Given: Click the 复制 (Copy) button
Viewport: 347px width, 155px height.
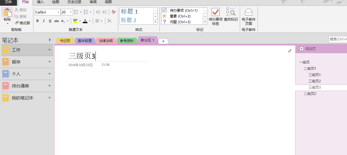Looking at the screenshot, I should pyautogui.click(x=20, y=17).
